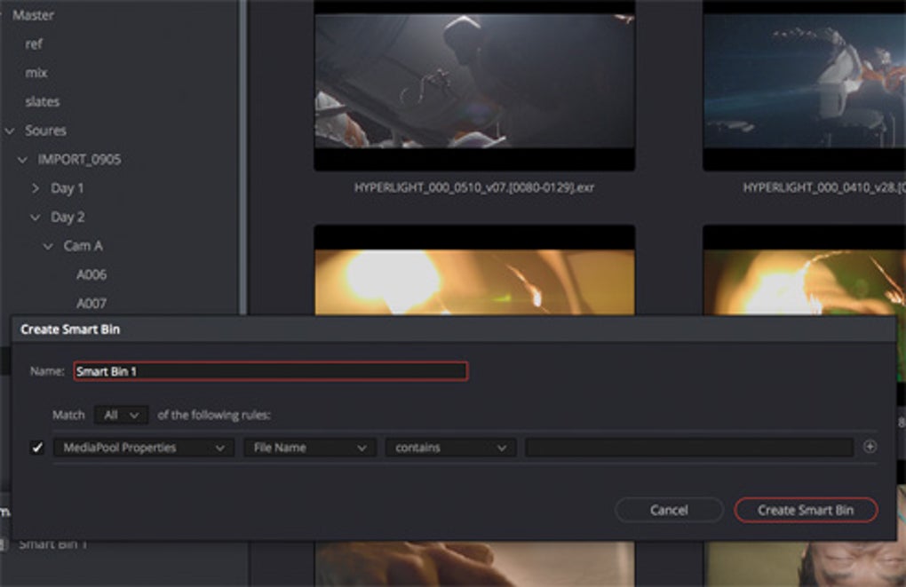Select the A007 bin
906x587 pixels.
[91, 304]
